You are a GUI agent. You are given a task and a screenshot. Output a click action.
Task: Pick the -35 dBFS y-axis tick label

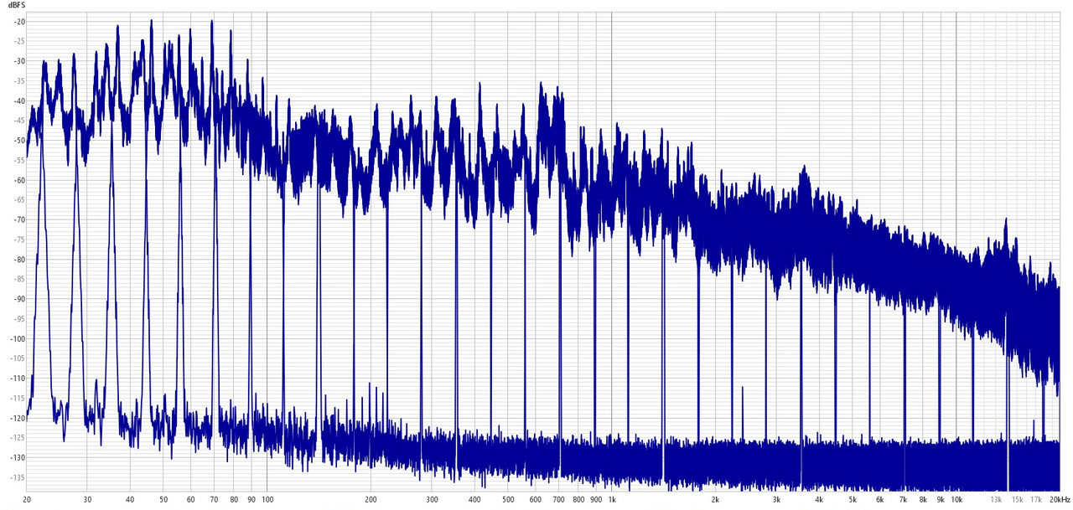click(x=19, y=81)
